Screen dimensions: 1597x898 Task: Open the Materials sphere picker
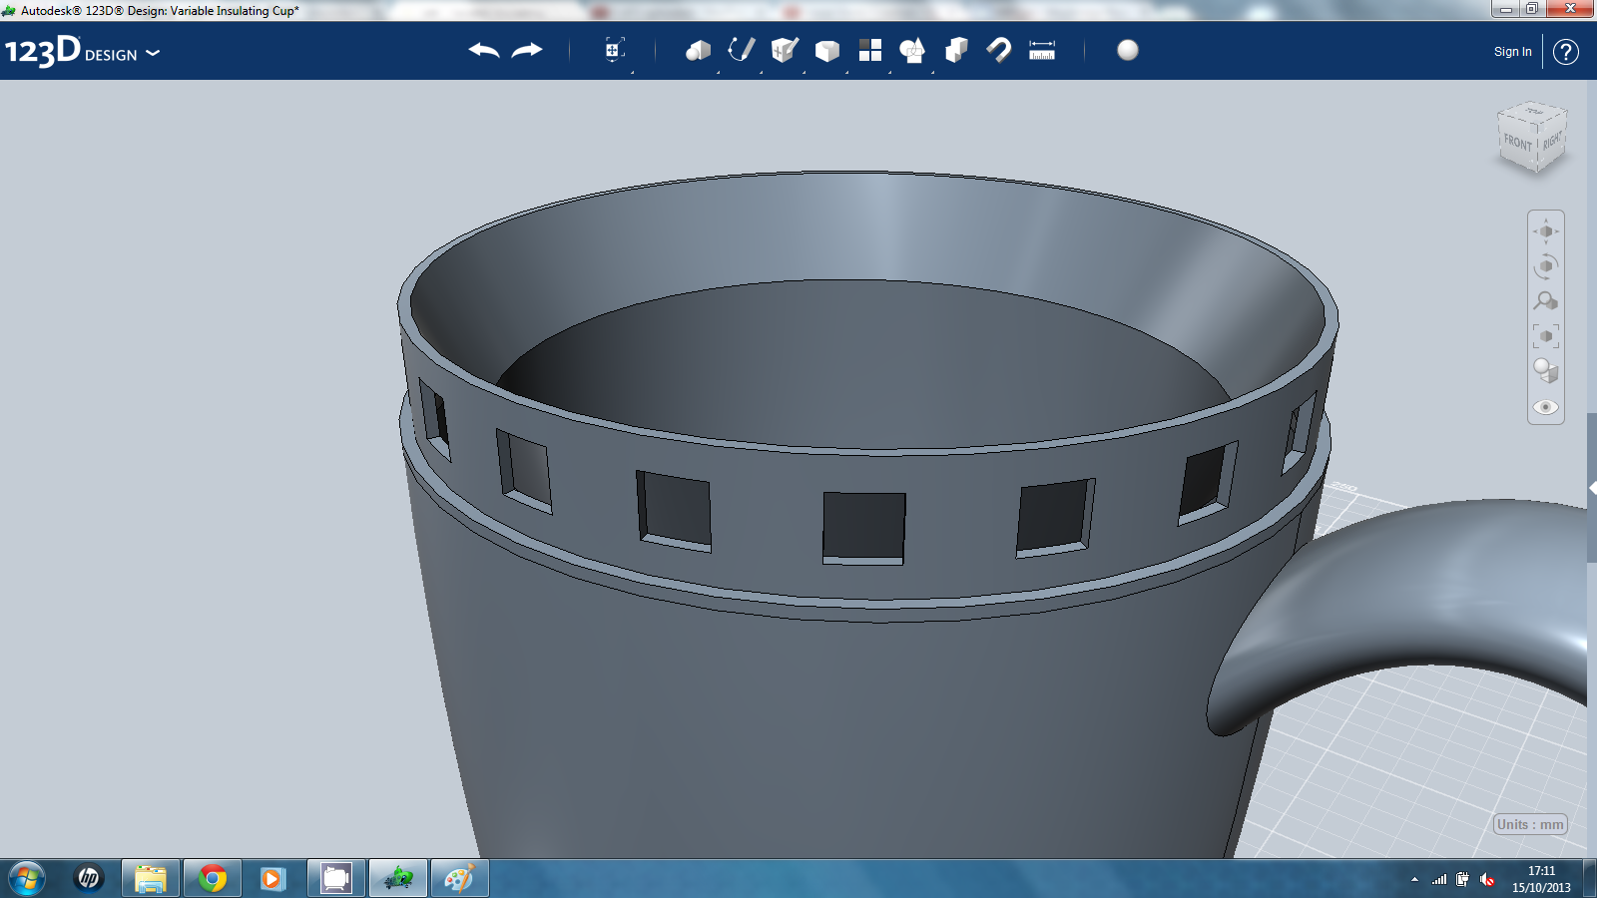(1127, 52)
